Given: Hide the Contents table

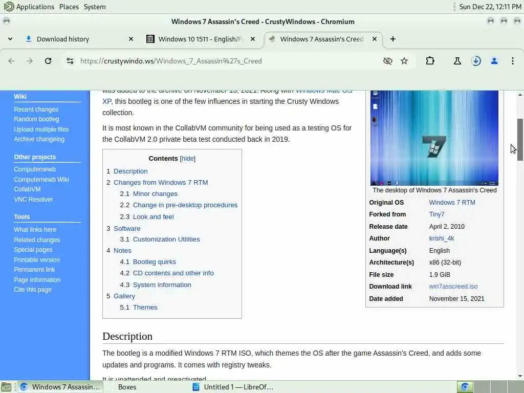Looking at the screenshot, I should click(187, 159).
